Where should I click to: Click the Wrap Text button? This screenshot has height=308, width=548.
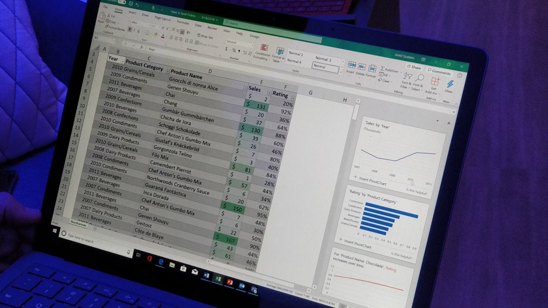[205, 36]
